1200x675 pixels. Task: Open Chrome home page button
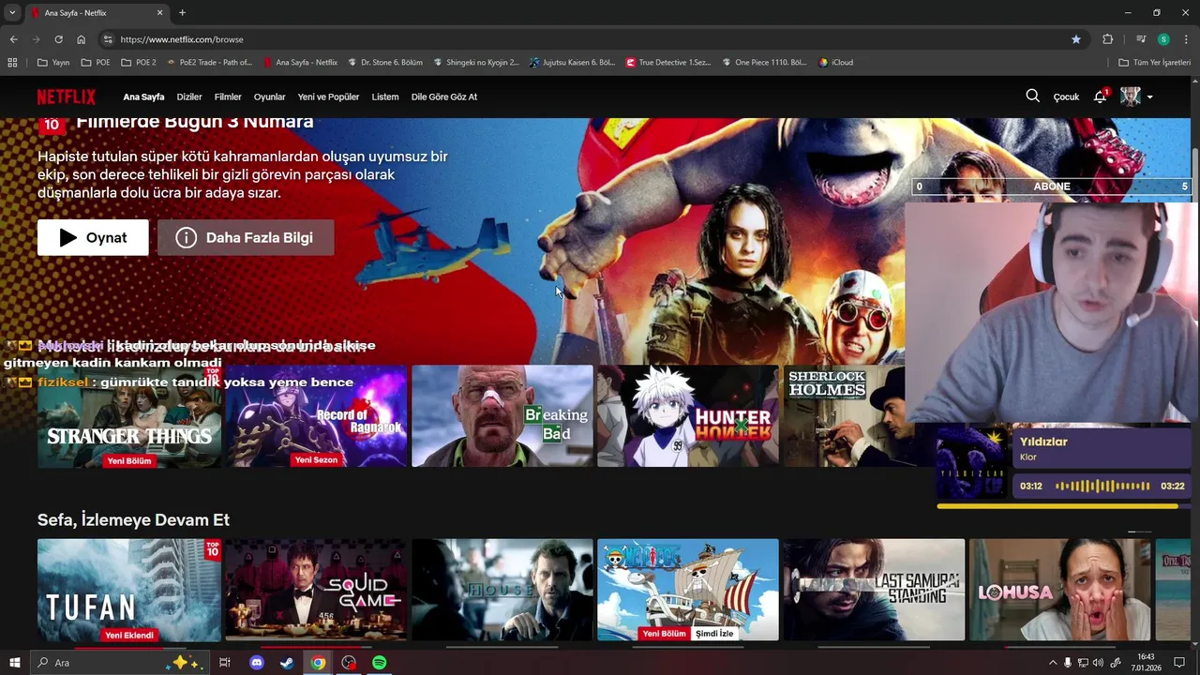click(82, 39)
